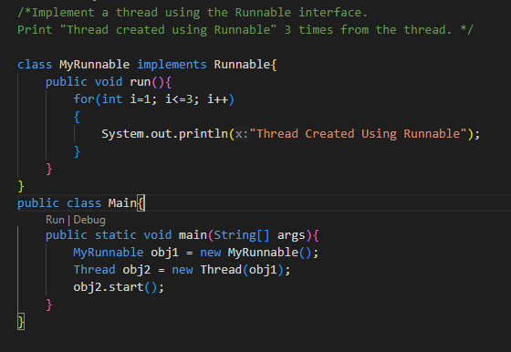Click the comment line "Implement a thread using the Runnable interface."
The image size is (511, 352).
coord(193,13)
